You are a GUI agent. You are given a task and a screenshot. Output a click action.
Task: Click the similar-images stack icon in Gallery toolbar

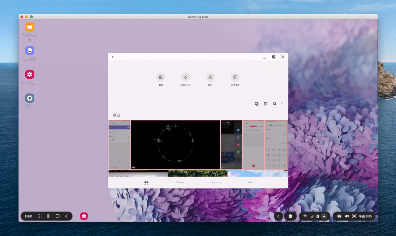pos(256,104)
